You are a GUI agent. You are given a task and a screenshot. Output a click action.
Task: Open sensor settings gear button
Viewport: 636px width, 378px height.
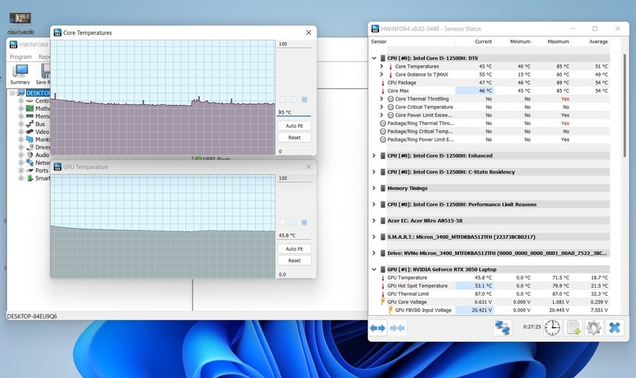click(594, 327)
